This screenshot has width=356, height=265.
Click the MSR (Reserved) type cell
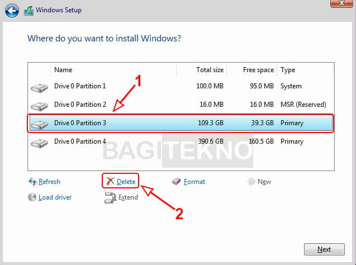click(x=303, y=105)
